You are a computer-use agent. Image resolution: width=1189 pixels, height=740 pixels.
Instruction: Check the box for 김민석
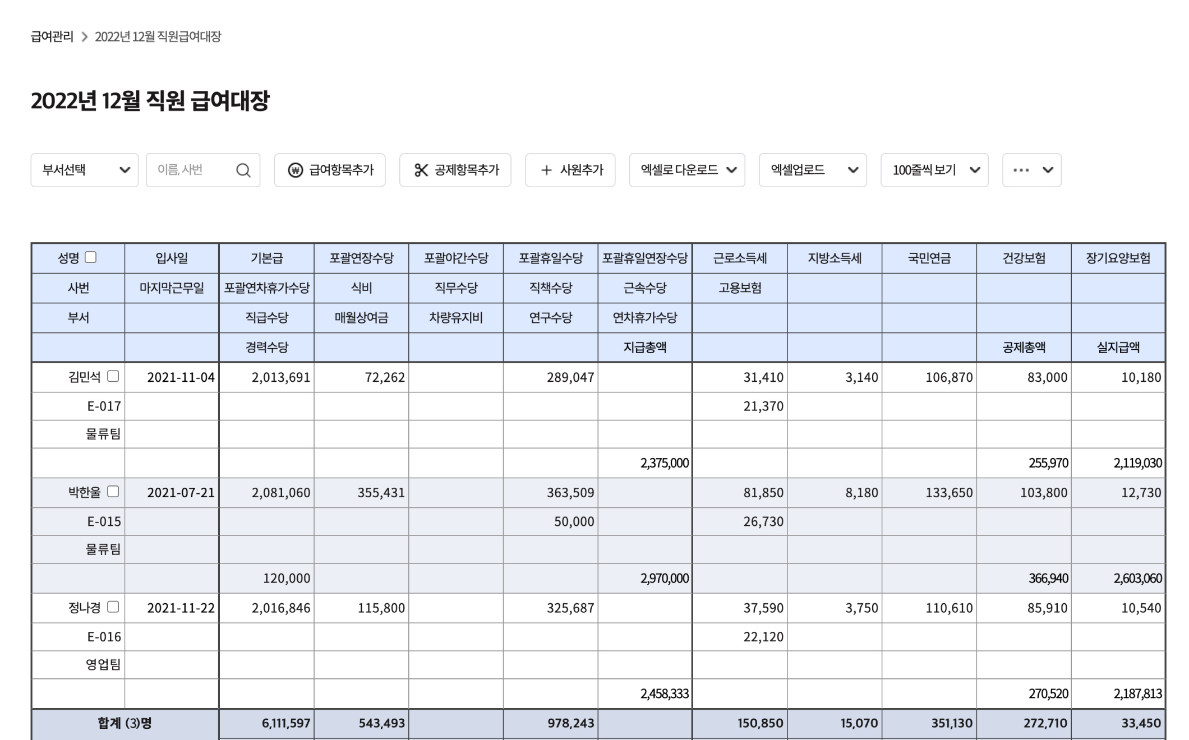[113, 376]
